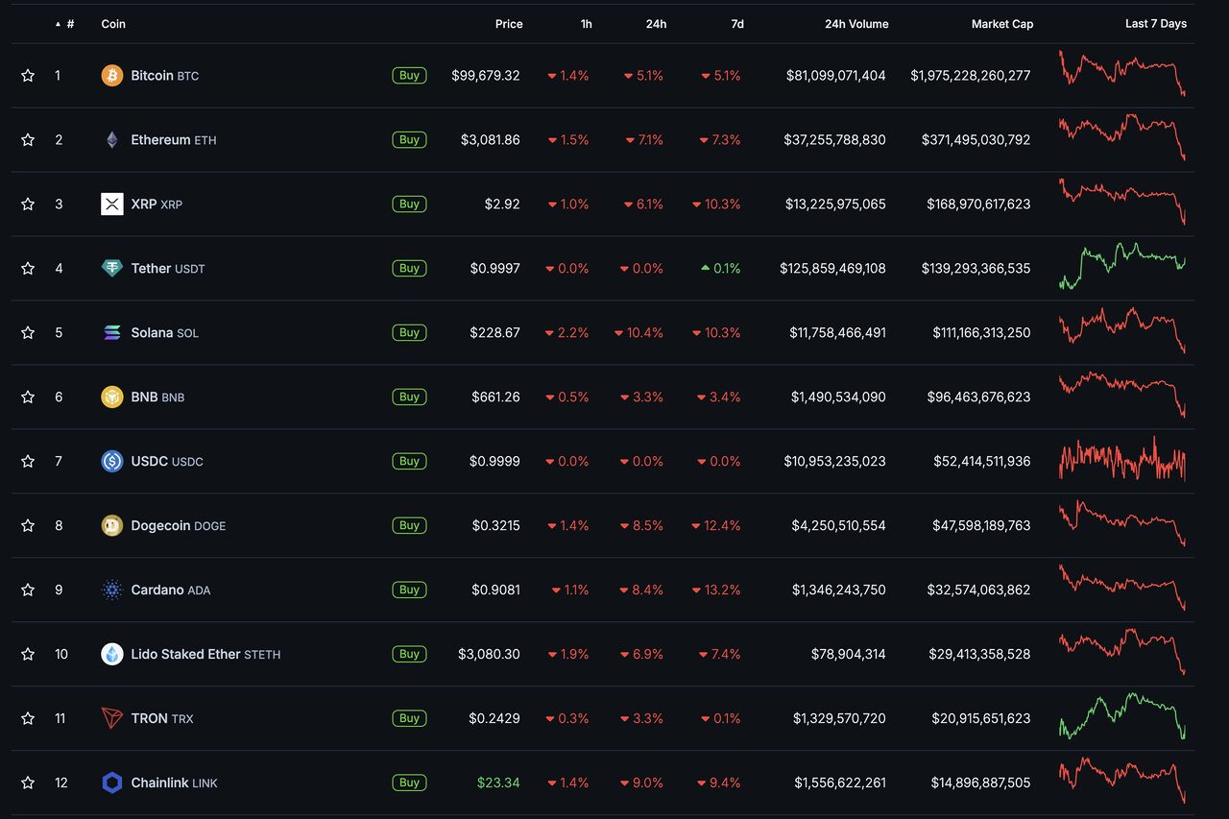Add XRP to watchlist star
Screen dimensions: 1229x819
28,204
